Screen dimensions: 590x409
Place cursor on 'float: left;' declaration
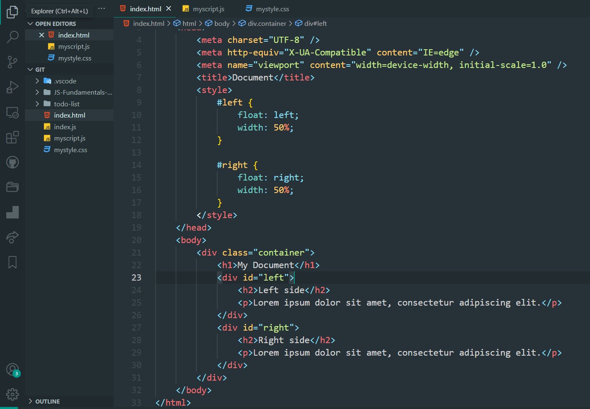click(268, 115)
